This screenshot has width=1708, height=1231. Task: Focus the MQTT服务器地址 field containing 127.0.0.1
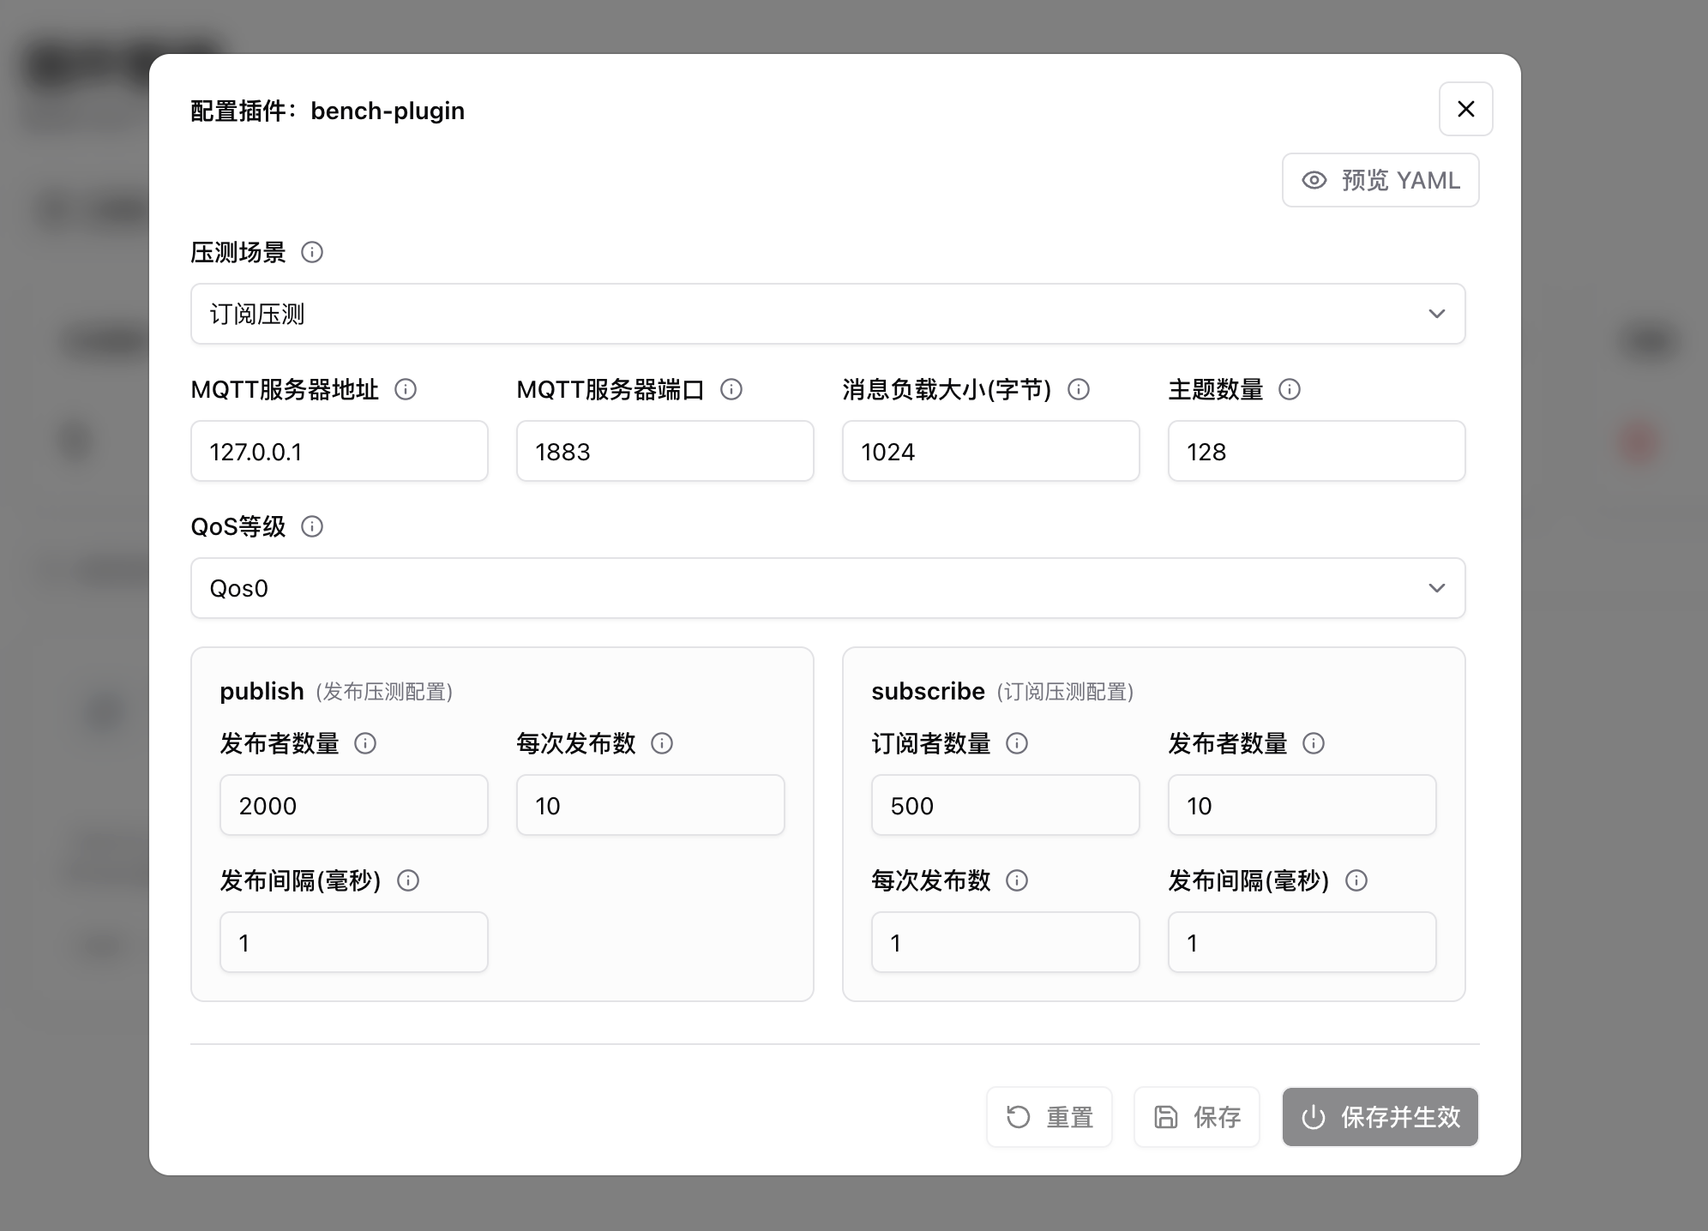[x=340, y=451]
